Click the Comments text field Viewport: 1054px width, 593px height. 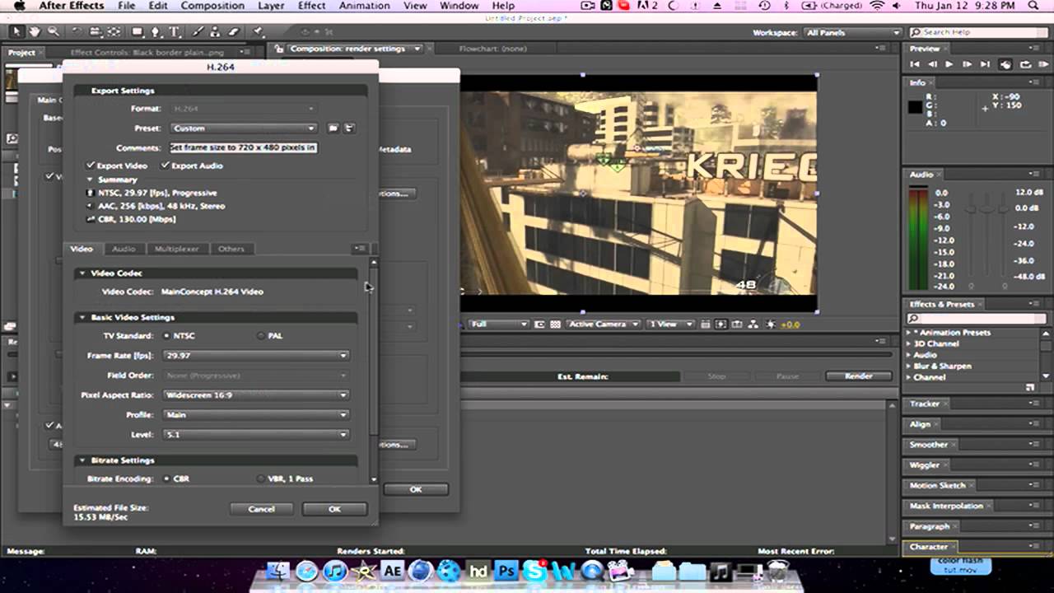pyautogui.click(x=244, y=148)
